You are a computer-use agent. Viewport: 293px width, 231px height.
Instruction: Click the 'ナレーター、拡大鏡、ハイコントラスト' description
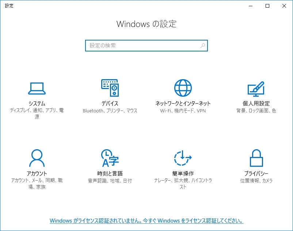point(183,184)
